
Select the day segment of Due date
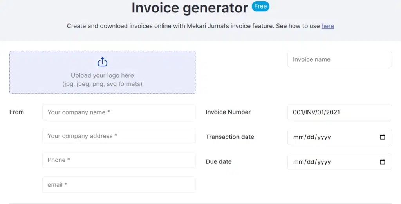[309, 162]
